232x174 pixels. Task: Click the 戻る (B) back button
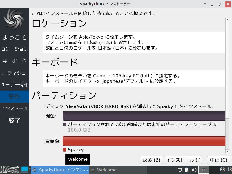pos(151,160)
